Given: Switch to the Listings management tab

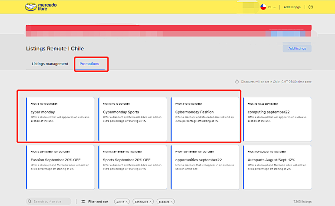Looking at the screenshot, I should coord(50,64).
